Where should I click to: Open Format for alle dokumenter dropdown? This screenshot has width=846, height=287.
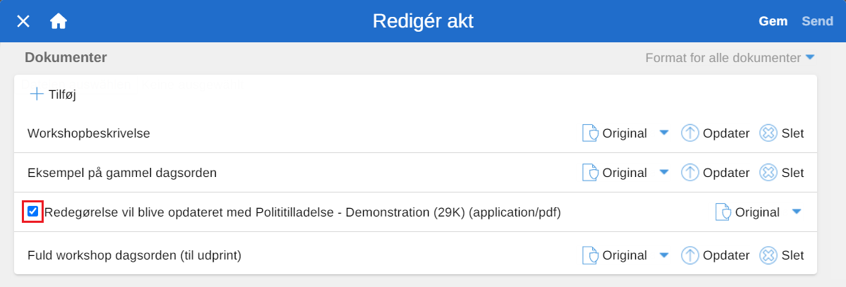click(x=810, y=57)
